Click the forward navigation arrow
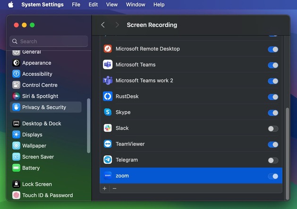Viewport: 297px width, 209px height. tap(117, 25)
